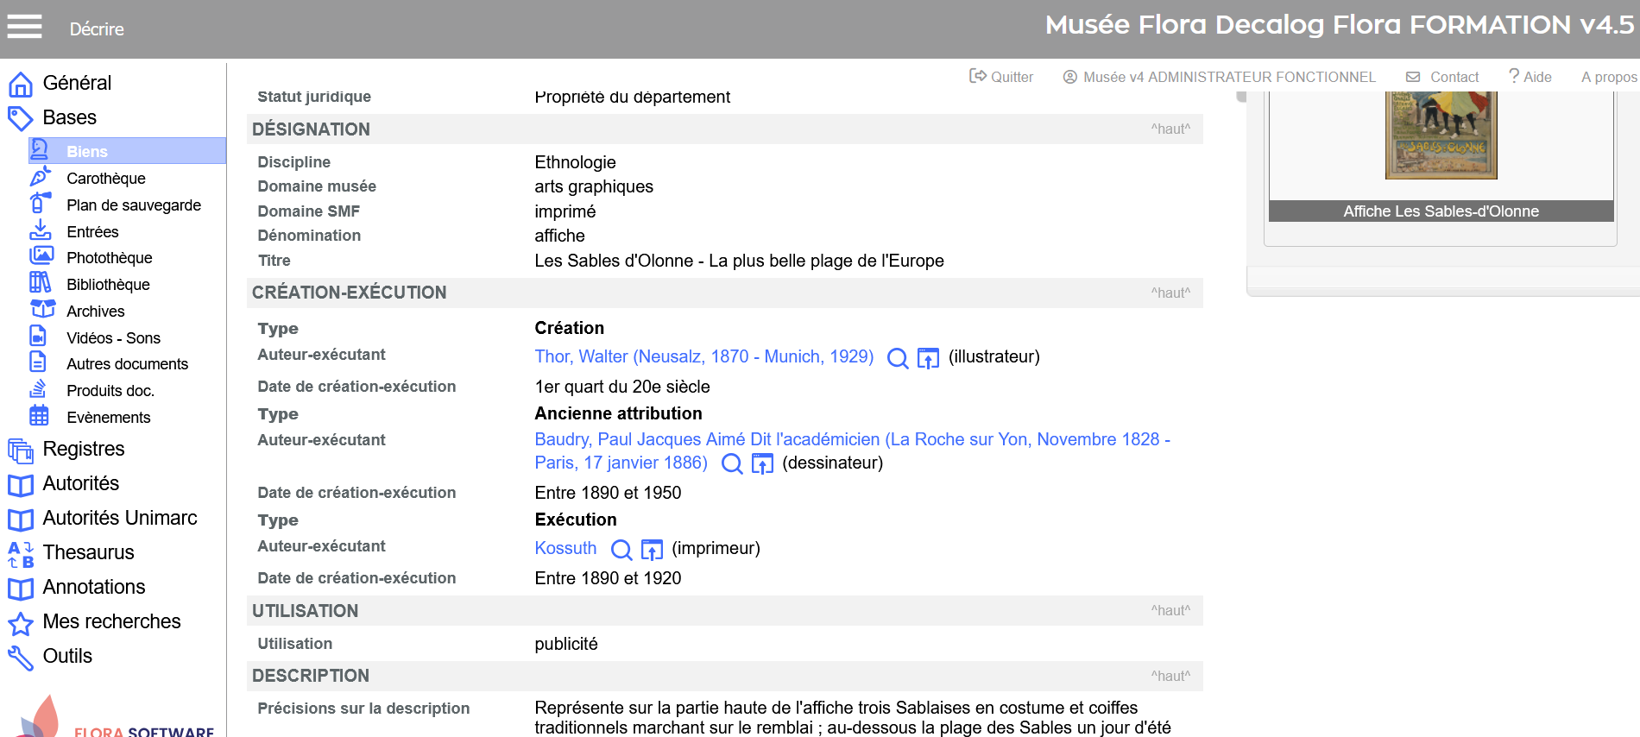Open the Thor, Walter author link

[703, 356]
